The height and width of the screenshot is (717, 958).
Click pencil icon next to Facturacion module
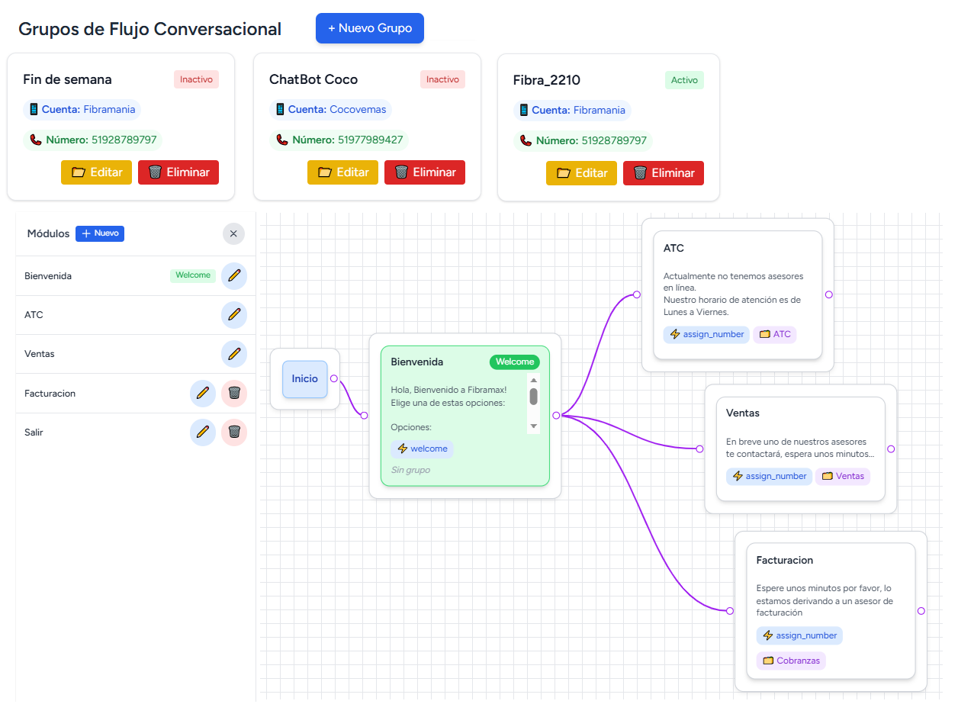click(202, 393)
